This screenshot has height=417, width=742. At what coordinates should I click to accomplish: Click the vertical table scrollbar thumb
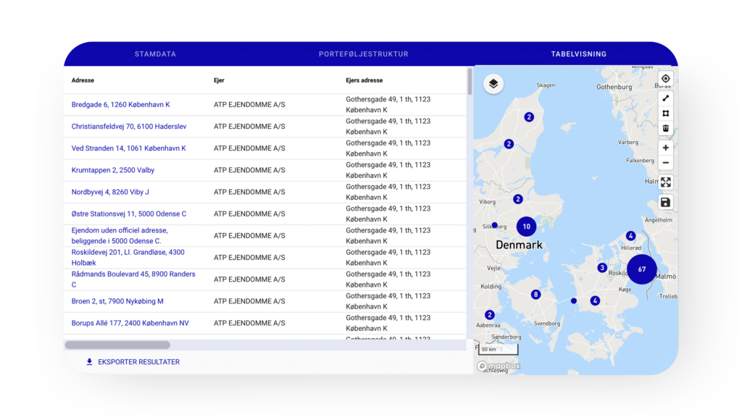click(x=470, y=81)
